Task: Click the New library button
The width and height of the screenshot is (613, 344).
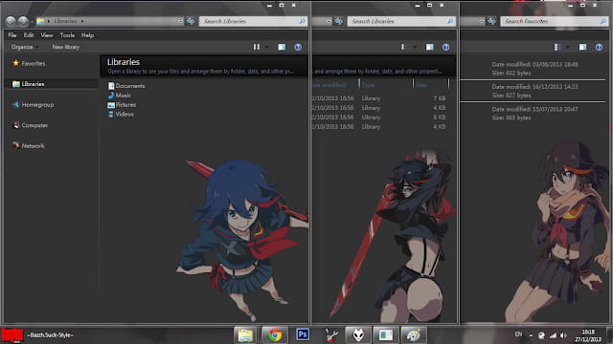Action: click(x=66, y=47)
